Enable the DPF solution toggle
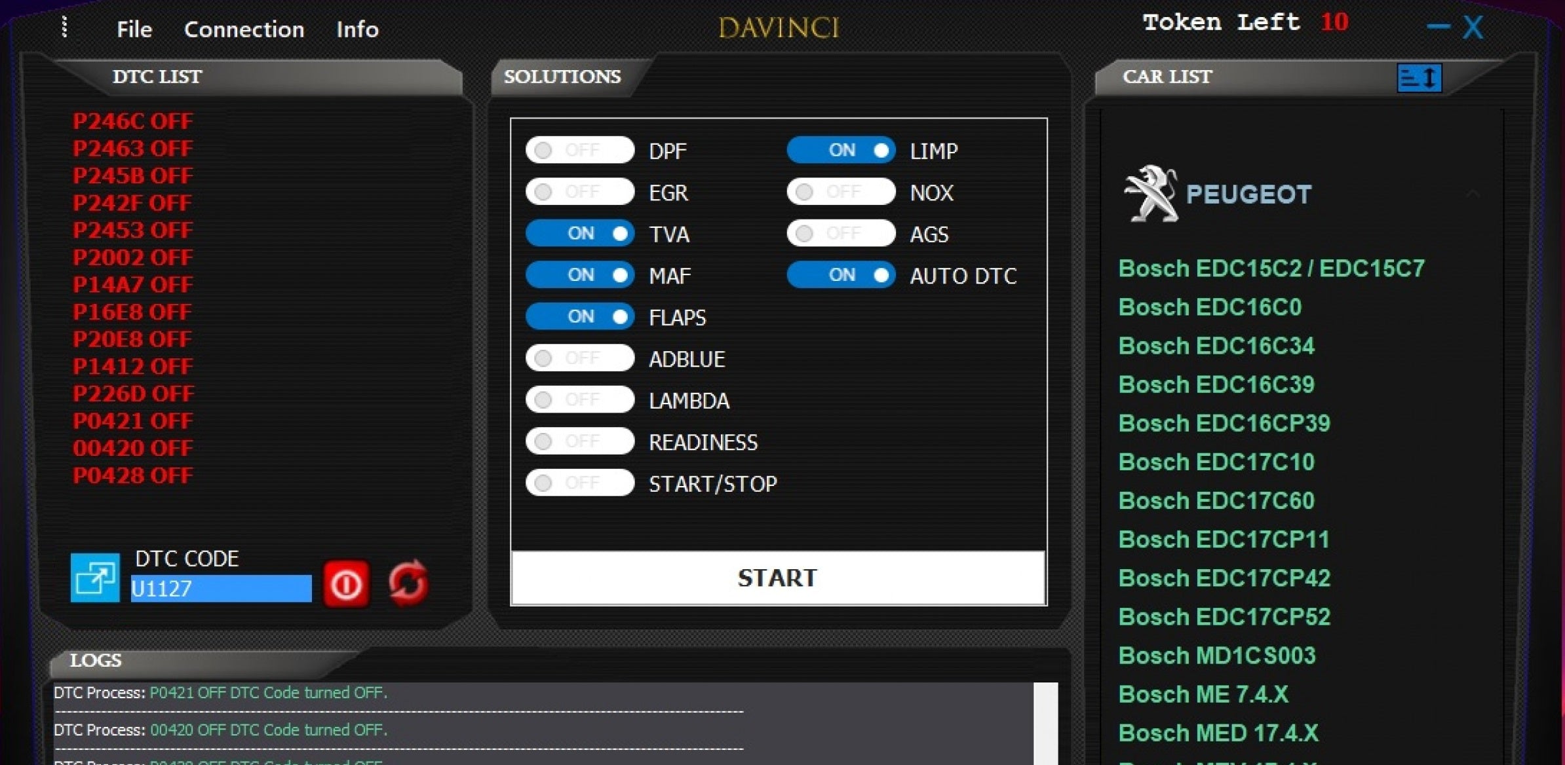Viewport: 1565px width, 765px height. [579, 150]
